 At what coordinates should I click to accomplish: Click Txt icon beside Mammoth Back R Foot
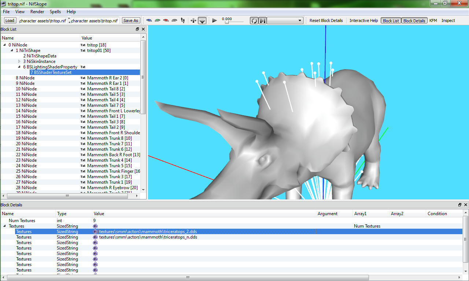click(x=83, y=155)
